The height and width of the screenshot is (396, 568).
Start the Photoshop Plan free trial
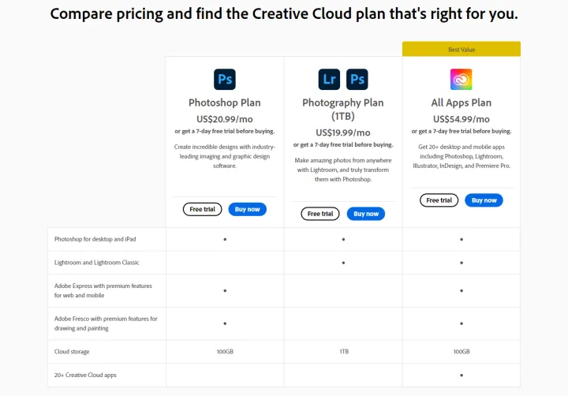coord(202,209)
